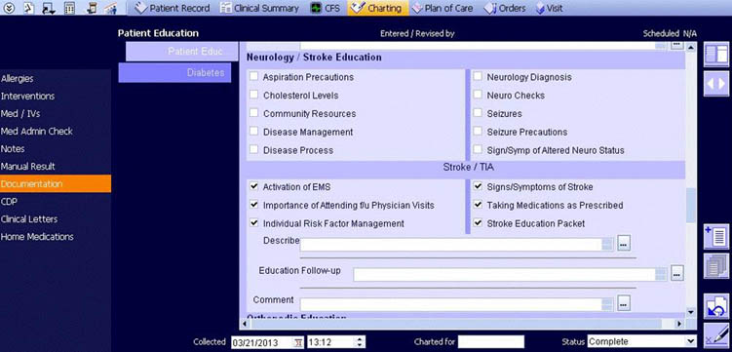The height and width of the screenshot is (352, 732).
Task: Uncheck the Activation of EMS checkbox
Action: (253, 186)
